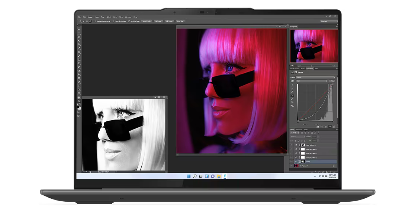Viewport: 415px width, 211px height.
Task: Click the Navigator preview thumbnail
Action: (x=314, y=46)
